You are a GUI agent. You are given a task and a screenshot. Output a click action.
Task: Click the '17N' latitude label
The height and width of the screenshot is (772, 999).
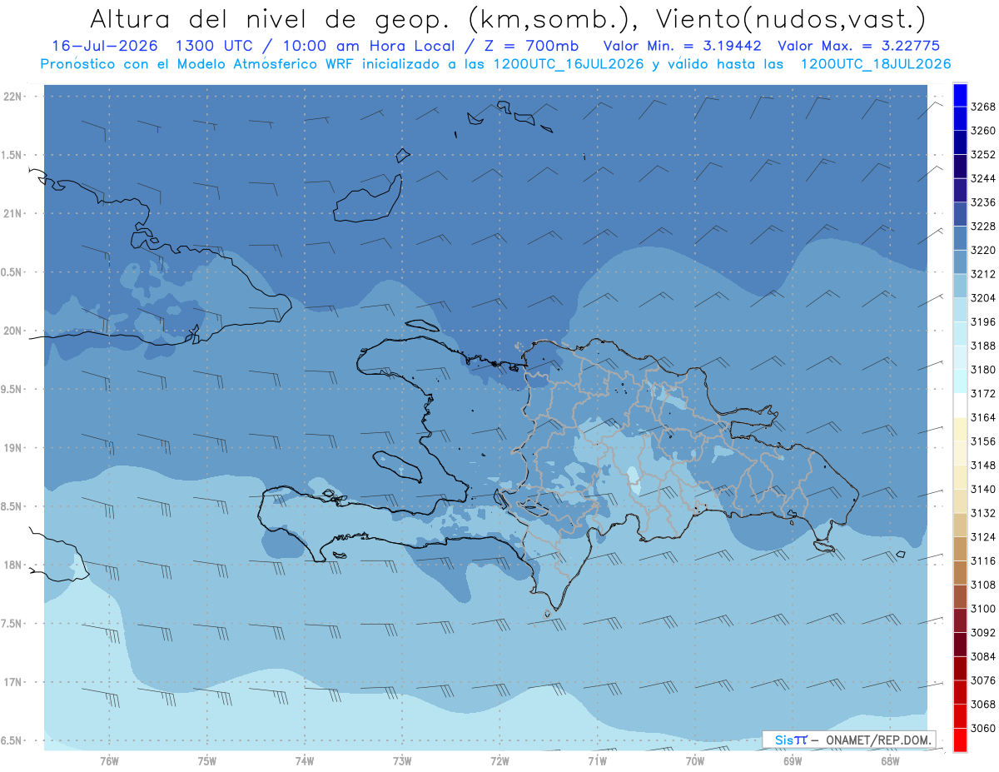tap(12, 682)
